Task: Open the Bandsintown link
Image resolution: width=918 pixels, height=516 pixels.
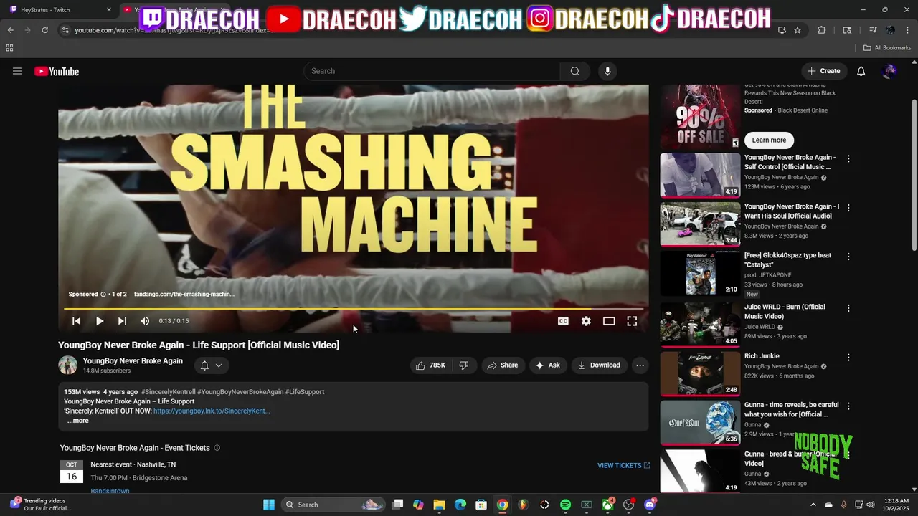Action: click(110, 491)
